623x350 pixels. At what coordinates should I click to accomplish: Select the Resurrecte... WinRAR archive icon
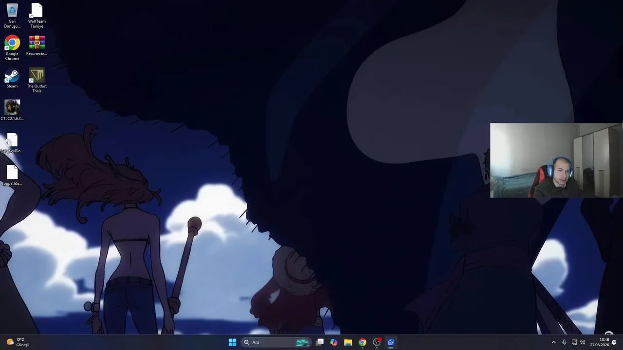tap(37, 46)
